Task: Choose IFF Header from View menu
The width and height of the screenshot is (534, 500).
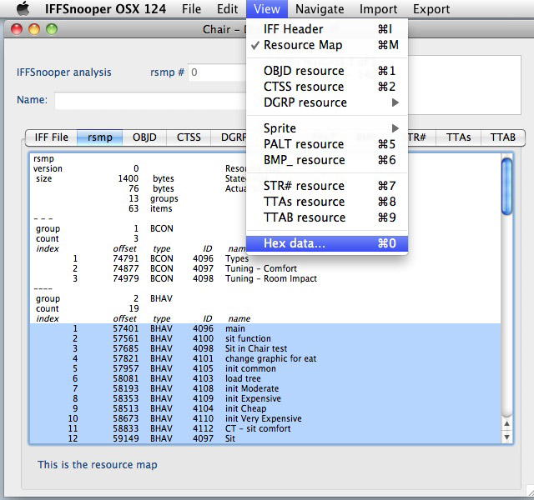Action: pos(327,29)
